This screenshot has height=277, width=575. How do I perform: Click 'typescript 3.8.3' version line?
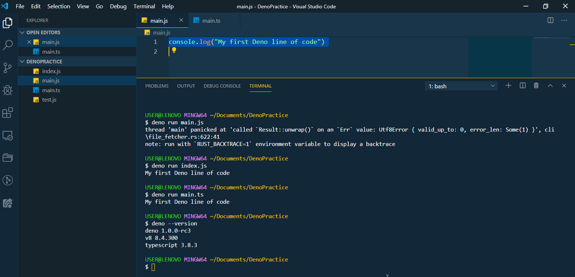171,245
